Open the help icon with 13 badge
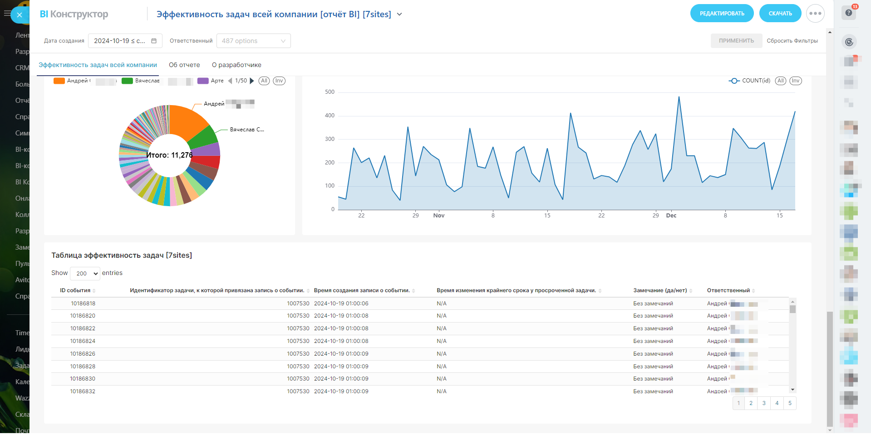The image size is (871, 434). tap(849, 13)
